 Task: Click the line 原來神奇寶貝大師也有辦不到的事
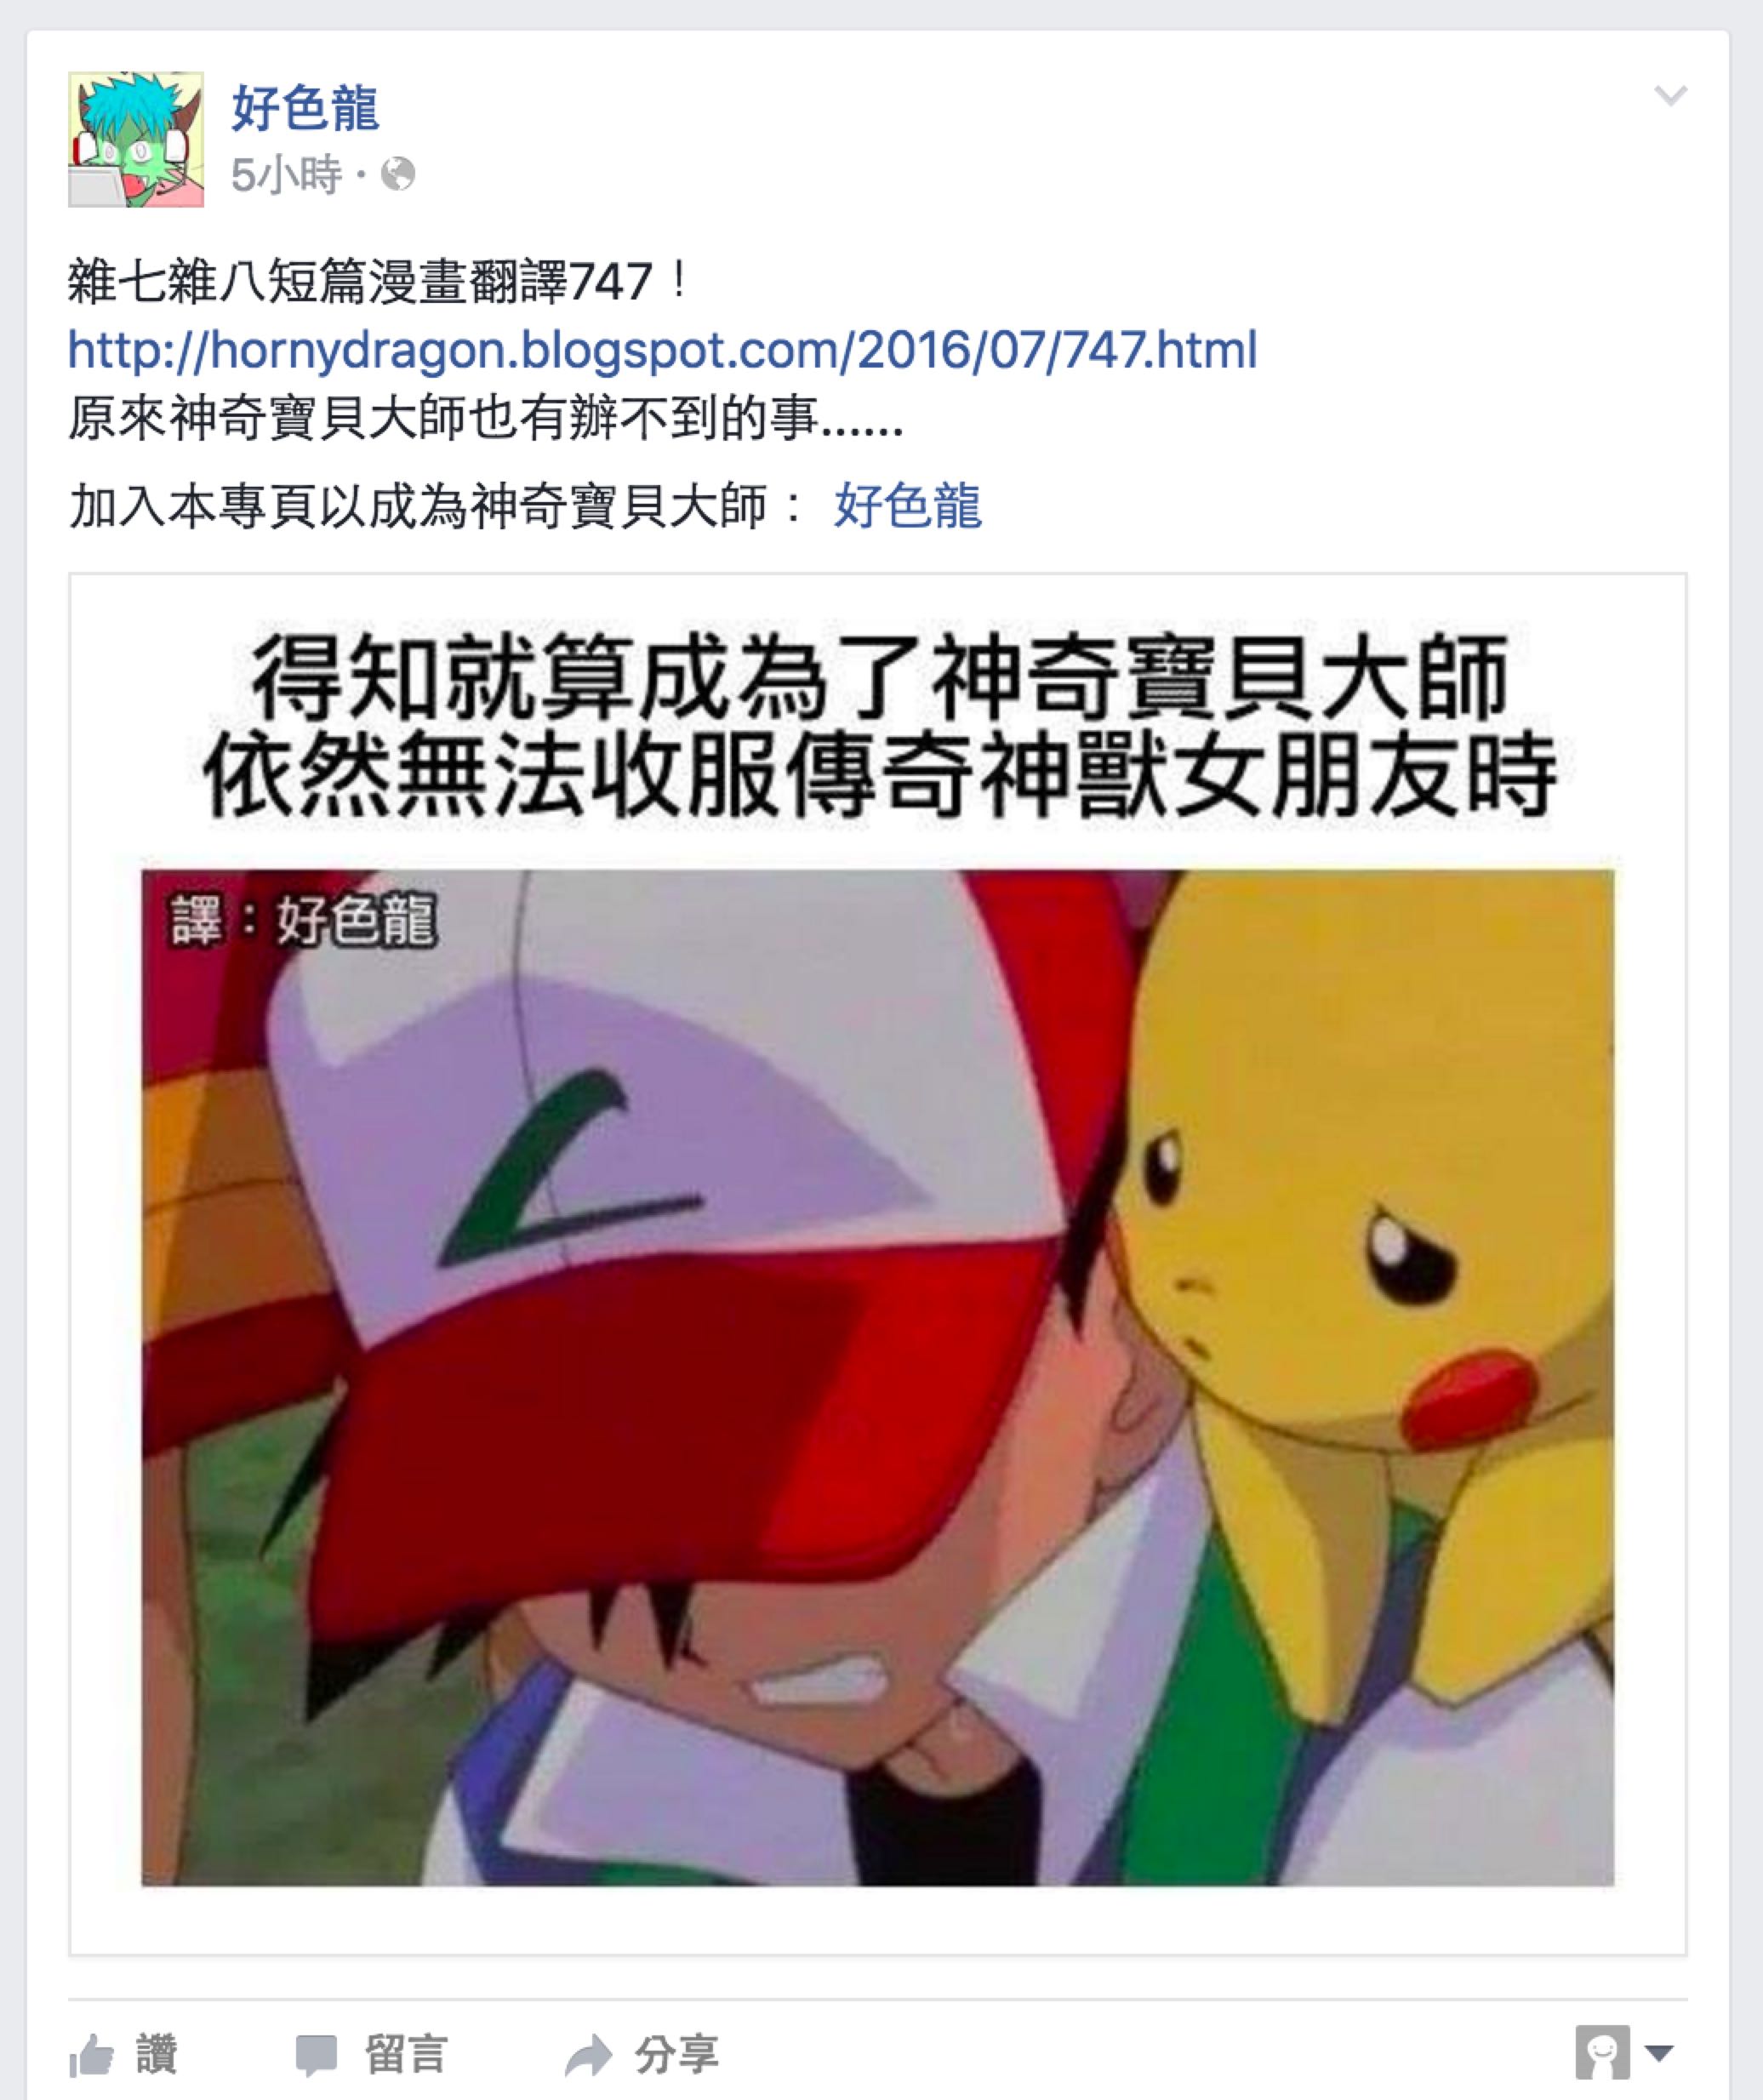[486, 418]
